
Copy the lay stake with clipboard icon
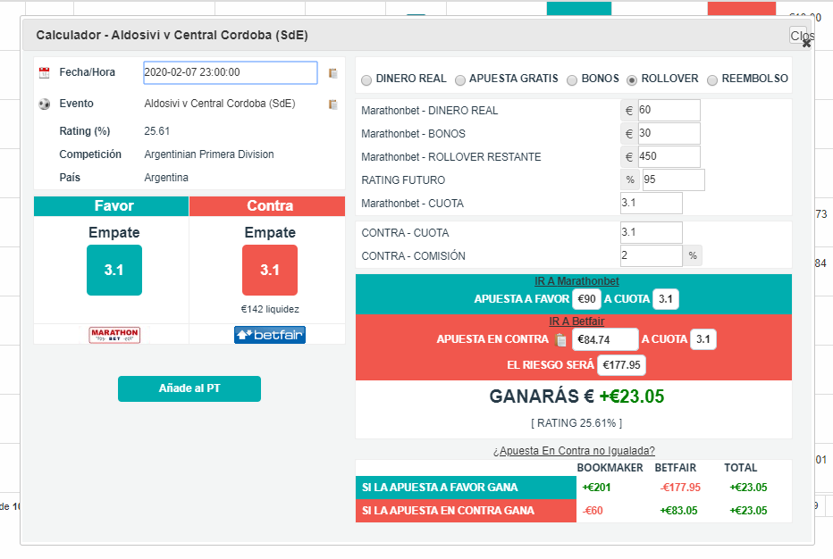point(560,339)
